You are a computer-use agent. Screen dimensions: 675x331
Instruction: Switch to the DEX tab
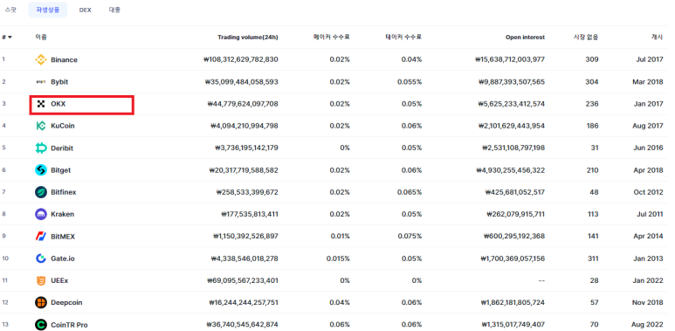tap(86, 10)
